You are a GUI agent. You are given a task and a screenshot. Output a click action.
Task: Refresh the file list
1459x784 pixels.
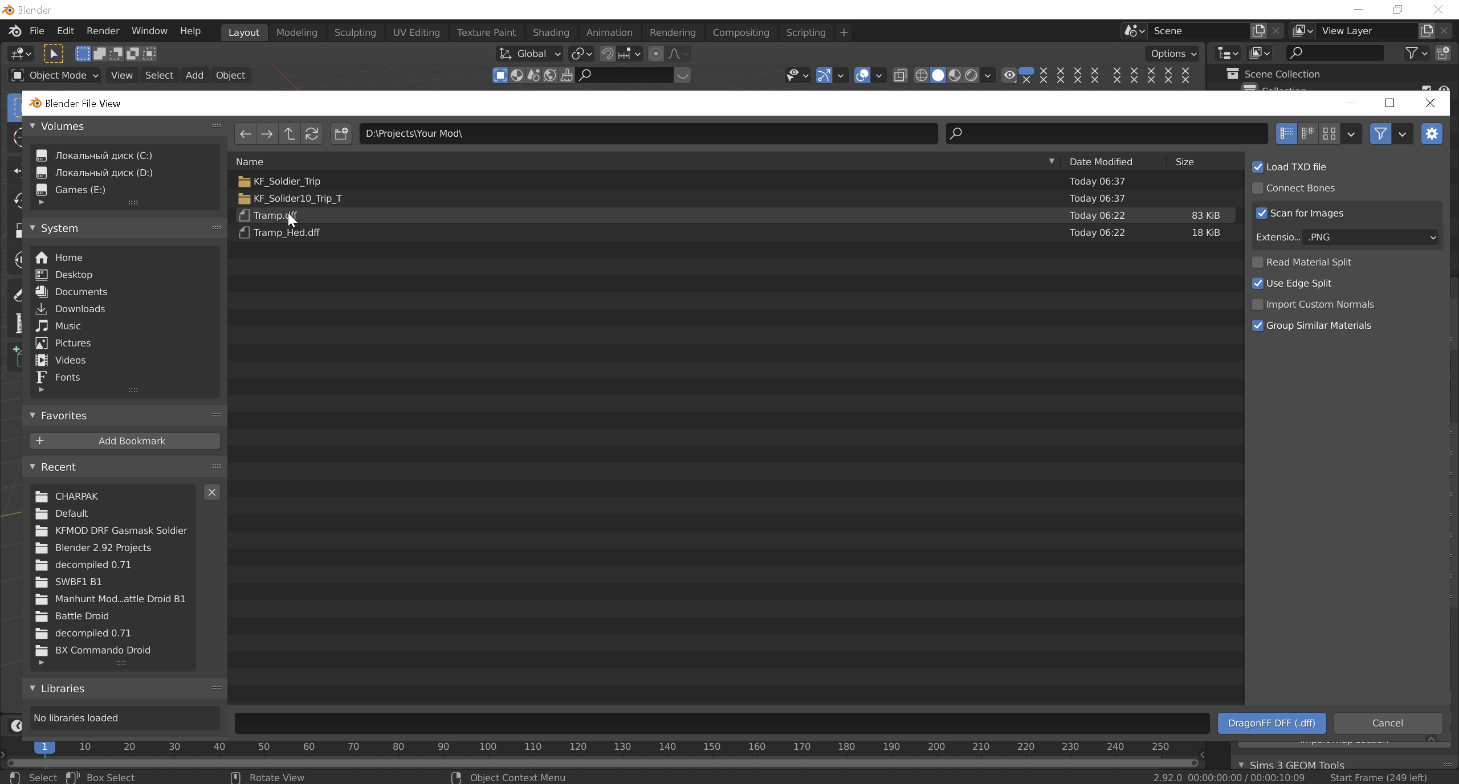[312, 134]
